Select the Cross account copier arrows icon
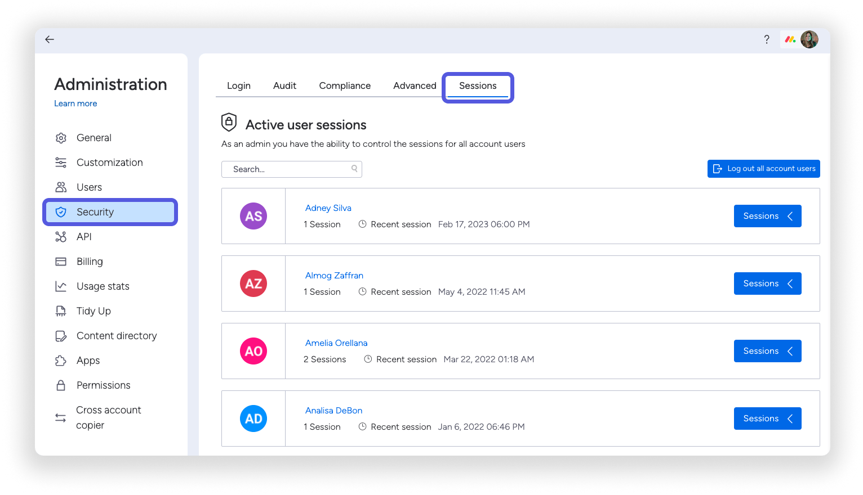 pyautogui.click(x=61, y=417)
